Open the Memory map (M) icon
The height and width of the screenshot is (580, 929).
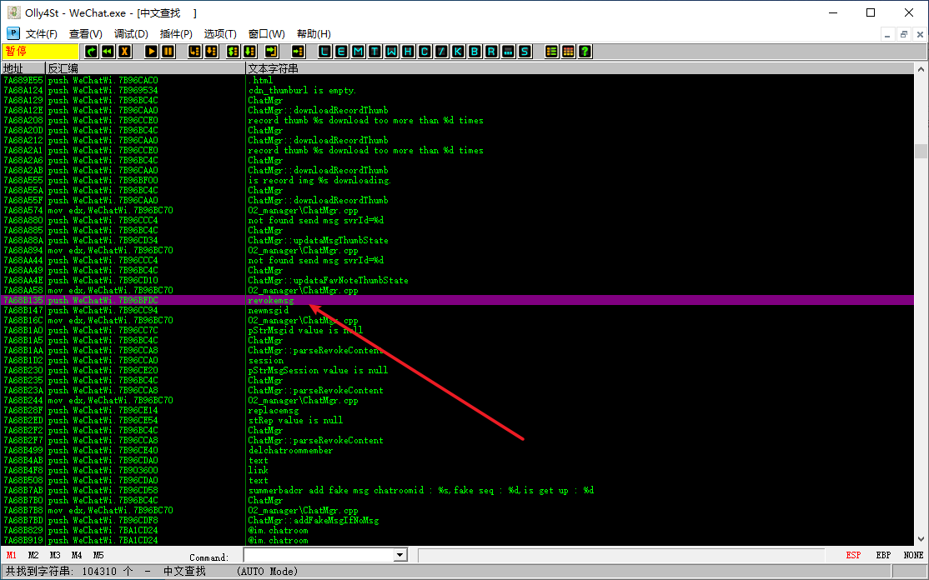[x=358, y=52]
